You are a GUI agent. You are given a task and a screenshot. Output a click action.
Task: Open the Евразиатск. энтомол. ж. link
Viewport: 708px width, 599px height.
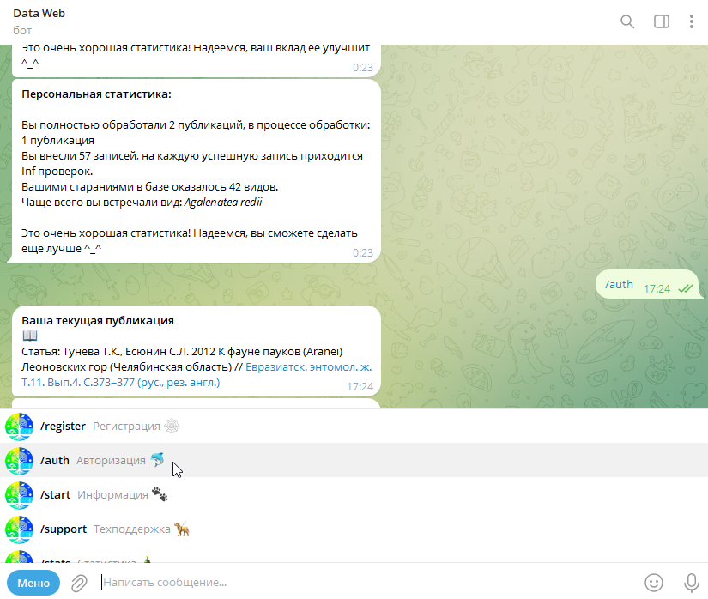308,367
